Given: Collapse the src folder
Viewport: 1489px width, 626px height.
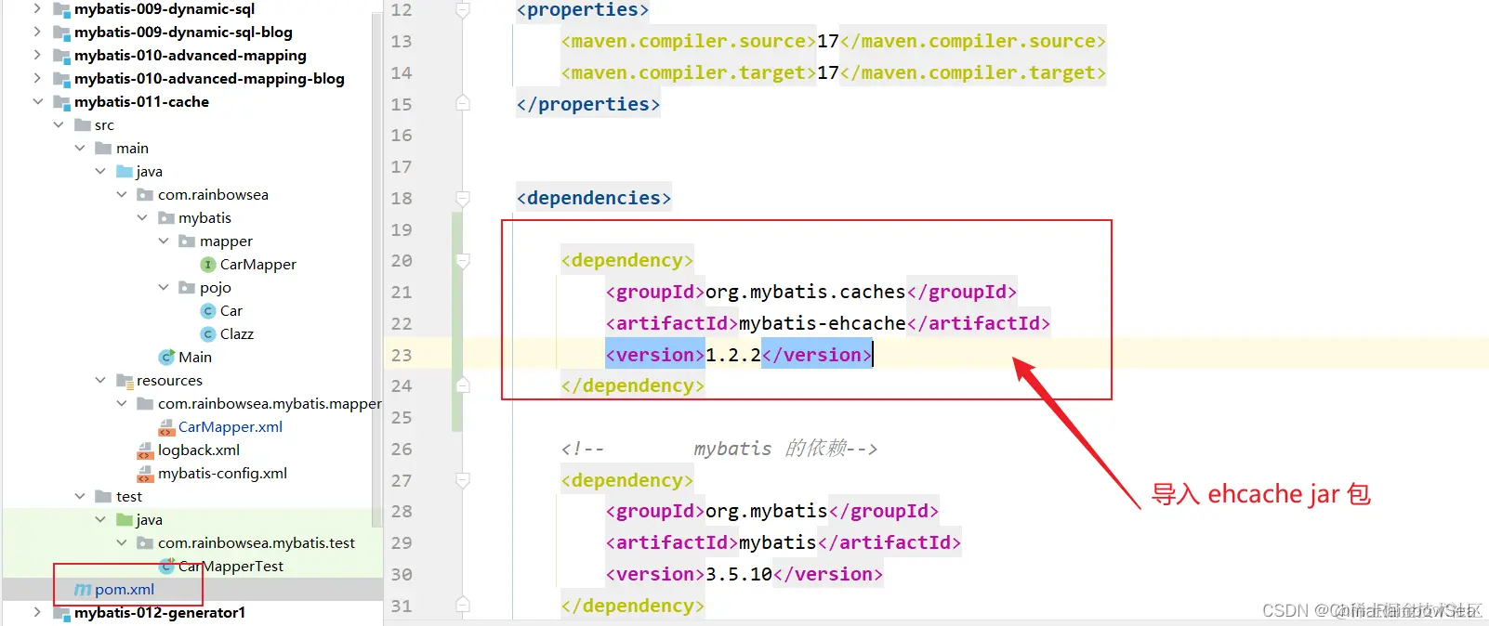Looking at the screenshot, I should 59,125.
